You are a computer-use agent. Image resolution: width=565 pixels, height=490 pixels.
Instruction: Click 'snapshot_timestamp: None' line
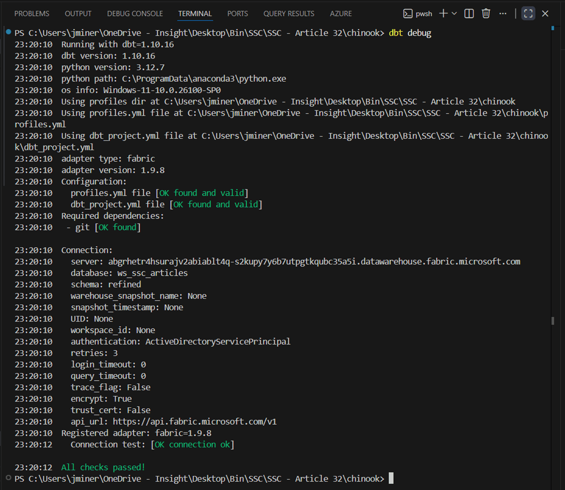(127, 307)
